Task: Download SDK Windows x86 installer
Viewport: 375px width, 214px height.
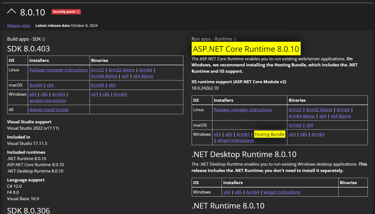Action: pos(44,94)
